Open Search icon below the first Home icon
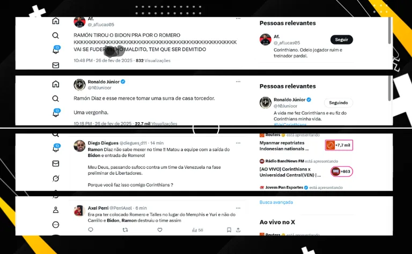Screen dimensions: 412x254 pos(55,35)
